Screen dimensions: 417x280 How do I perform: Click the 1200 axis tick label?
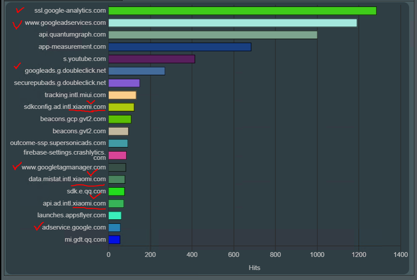[x=359, y=255]
